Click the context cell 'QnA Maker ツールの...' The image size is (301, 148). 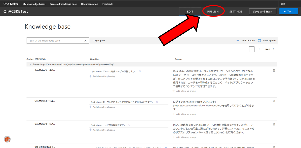45,70
